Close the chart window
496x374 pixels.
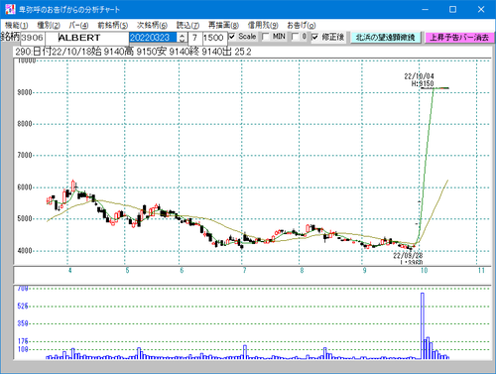(x=481, y=10)
